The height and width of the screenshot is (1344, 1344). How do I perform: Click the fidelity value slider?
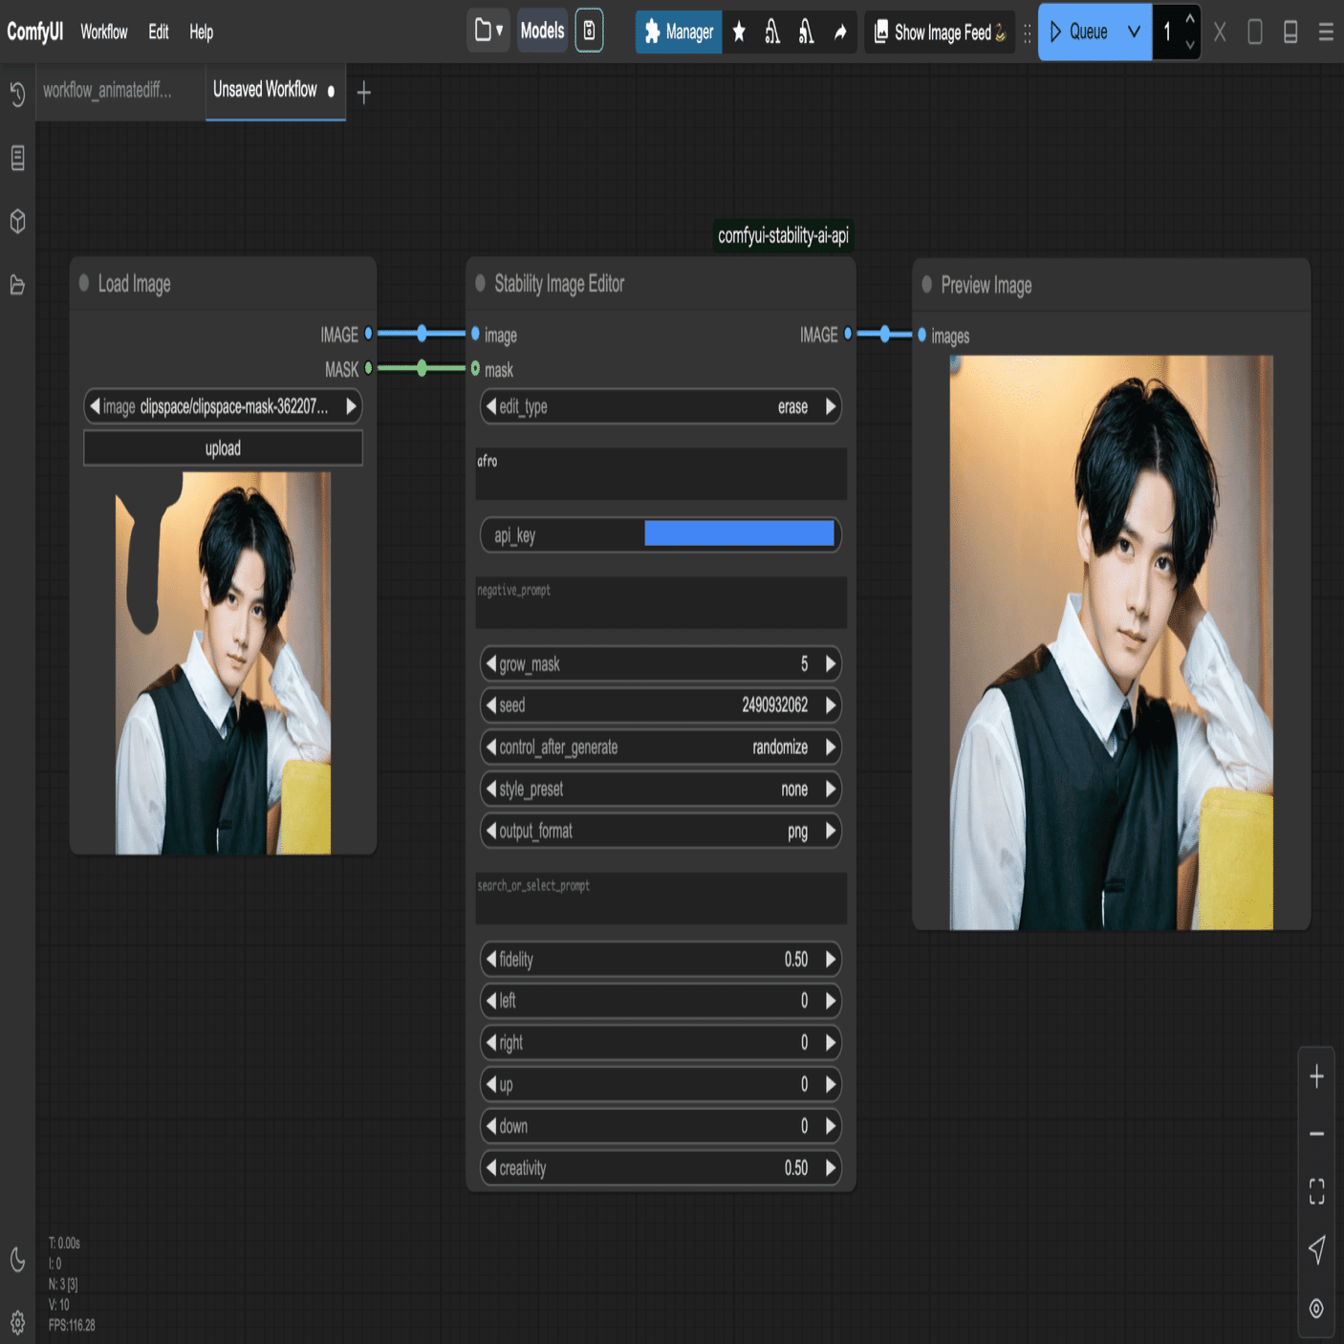(x=661, y=960)
